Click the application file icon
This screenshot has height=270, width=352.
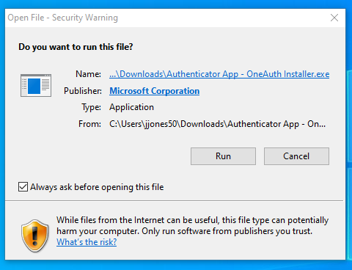tap(36, 85)
